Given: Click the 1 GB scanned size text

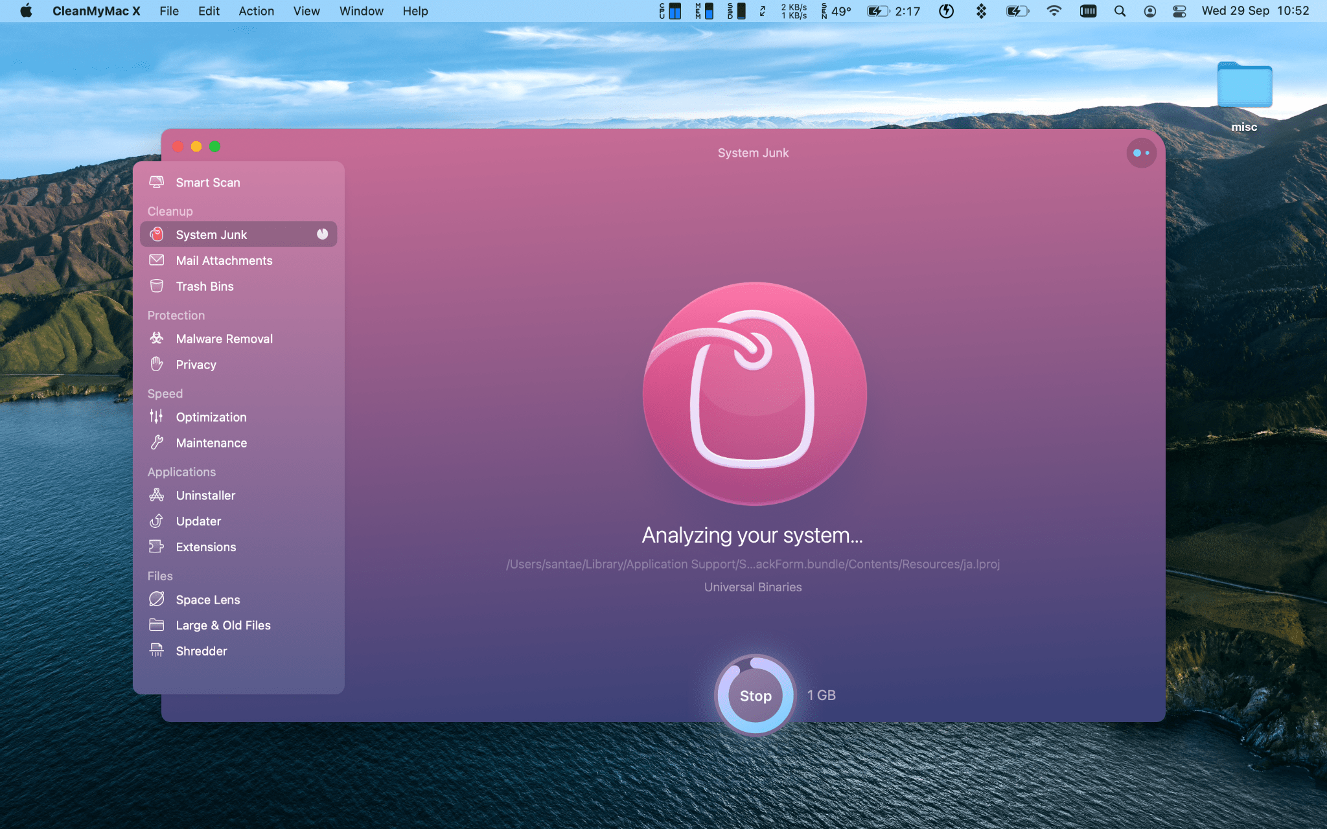Looking at the screenshot, I should pos(821,695).
